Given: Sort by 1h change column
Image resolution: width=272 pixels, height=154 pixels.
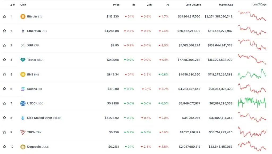Looking at the screenshot, I should pos(133,5).
